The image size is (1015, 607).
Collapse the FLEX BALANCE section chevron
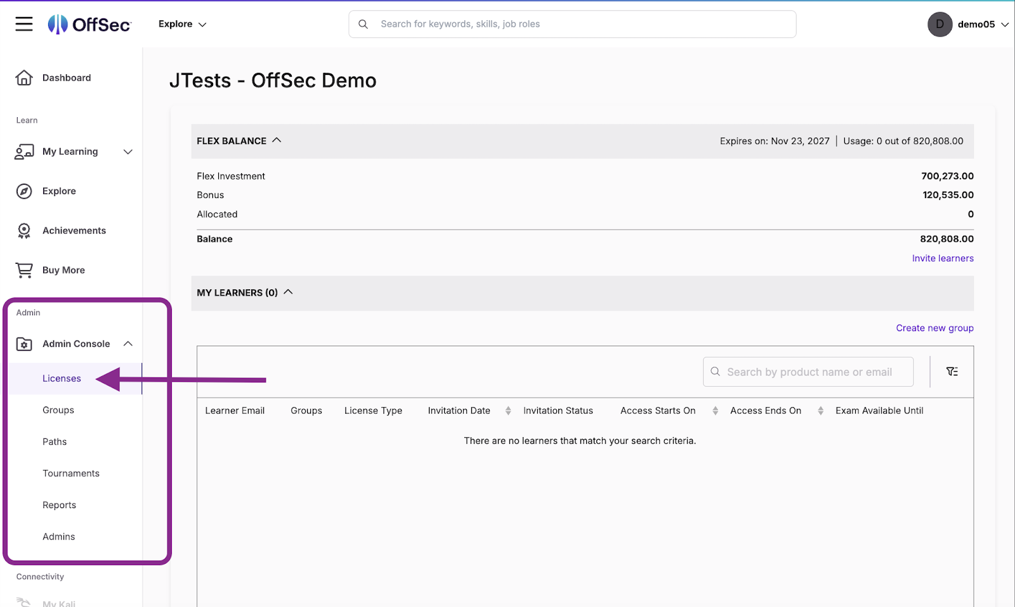[x=277, y=140]
